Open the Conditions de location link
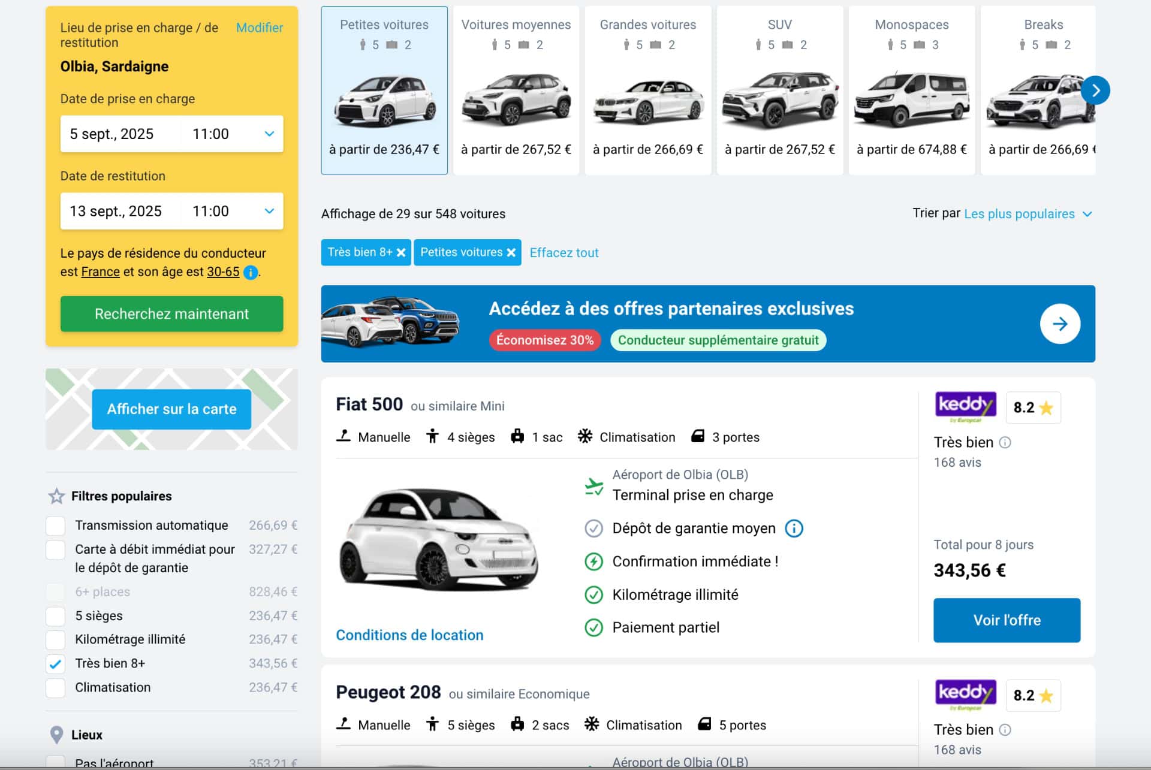 [x=409, y=635]
